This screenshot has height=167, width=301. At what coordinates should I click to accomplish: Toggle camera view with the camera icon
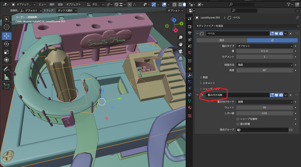tap(180, 51)
